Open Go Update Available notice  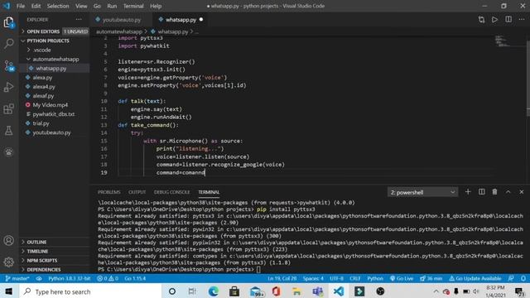point(475,278)
